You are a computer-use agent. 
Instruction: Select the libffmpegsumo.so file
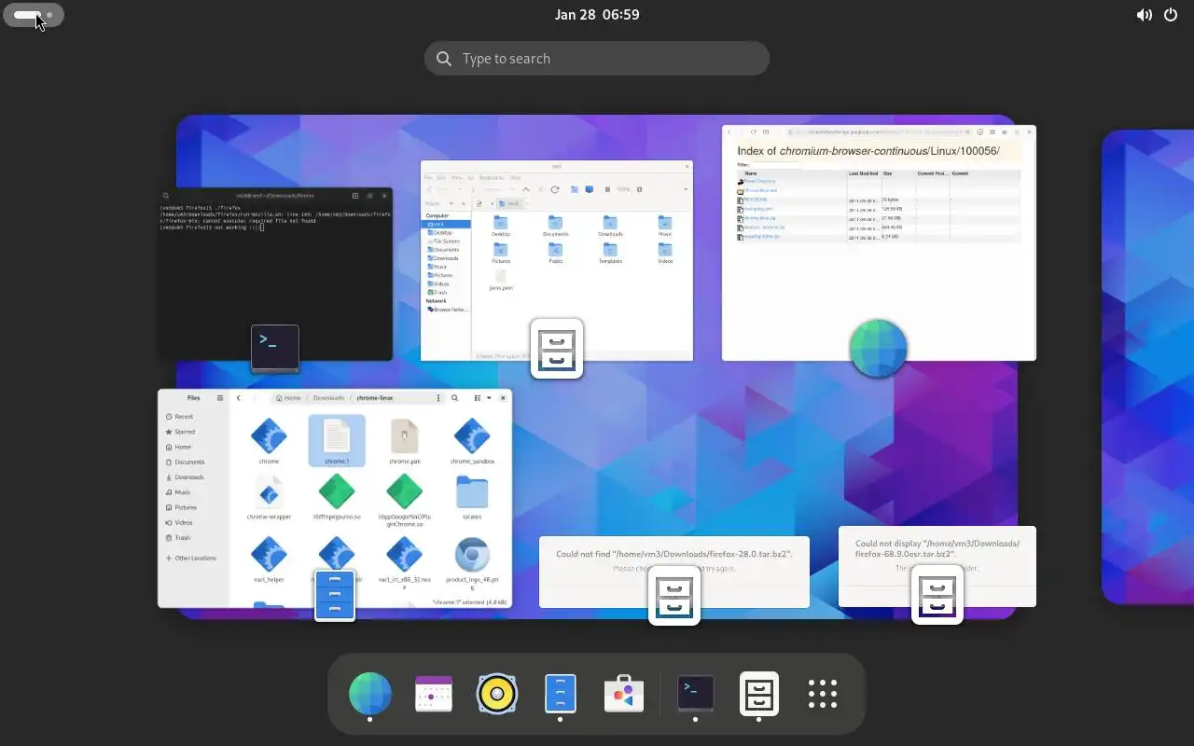(x=337, y=497)
